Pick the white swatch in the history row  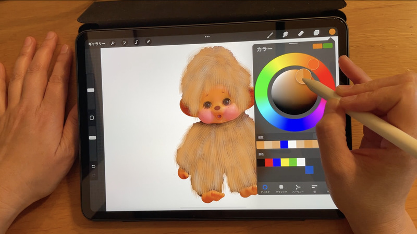pos(292,145)
